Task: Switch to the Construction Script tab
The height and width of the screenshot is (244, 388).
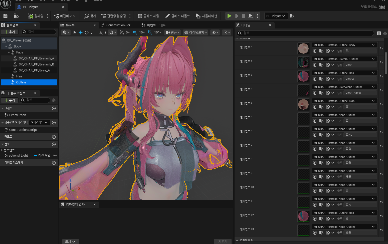Action: tap(118, 25)
